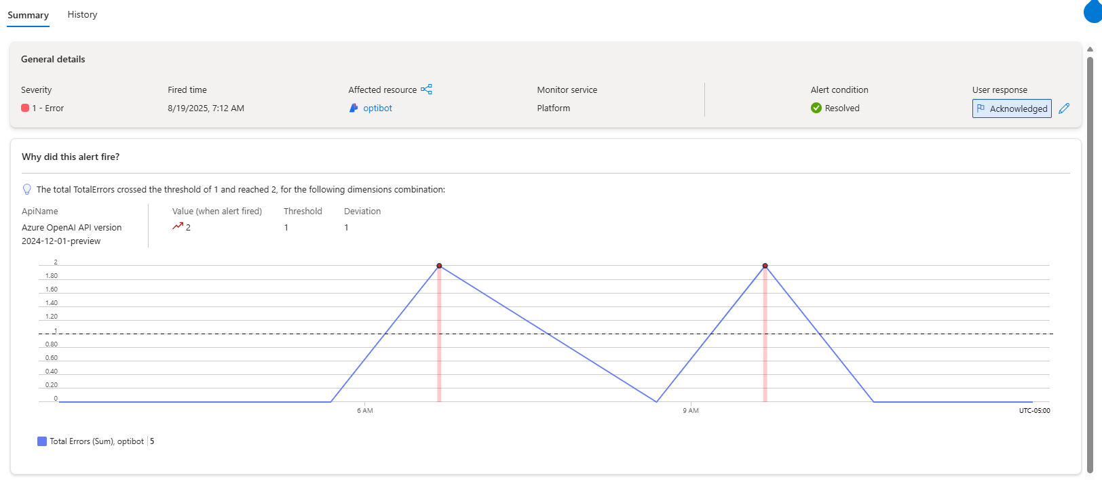Click the optibot resource icon
The height and width of the screenshot is (480, 1102).
(354, 108)
